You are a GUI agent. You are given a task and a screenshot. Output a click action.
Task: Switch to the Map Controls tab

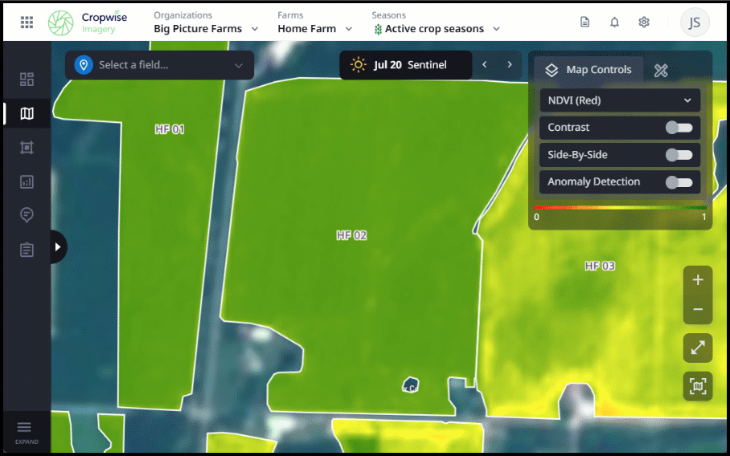[x=589, y=70]
